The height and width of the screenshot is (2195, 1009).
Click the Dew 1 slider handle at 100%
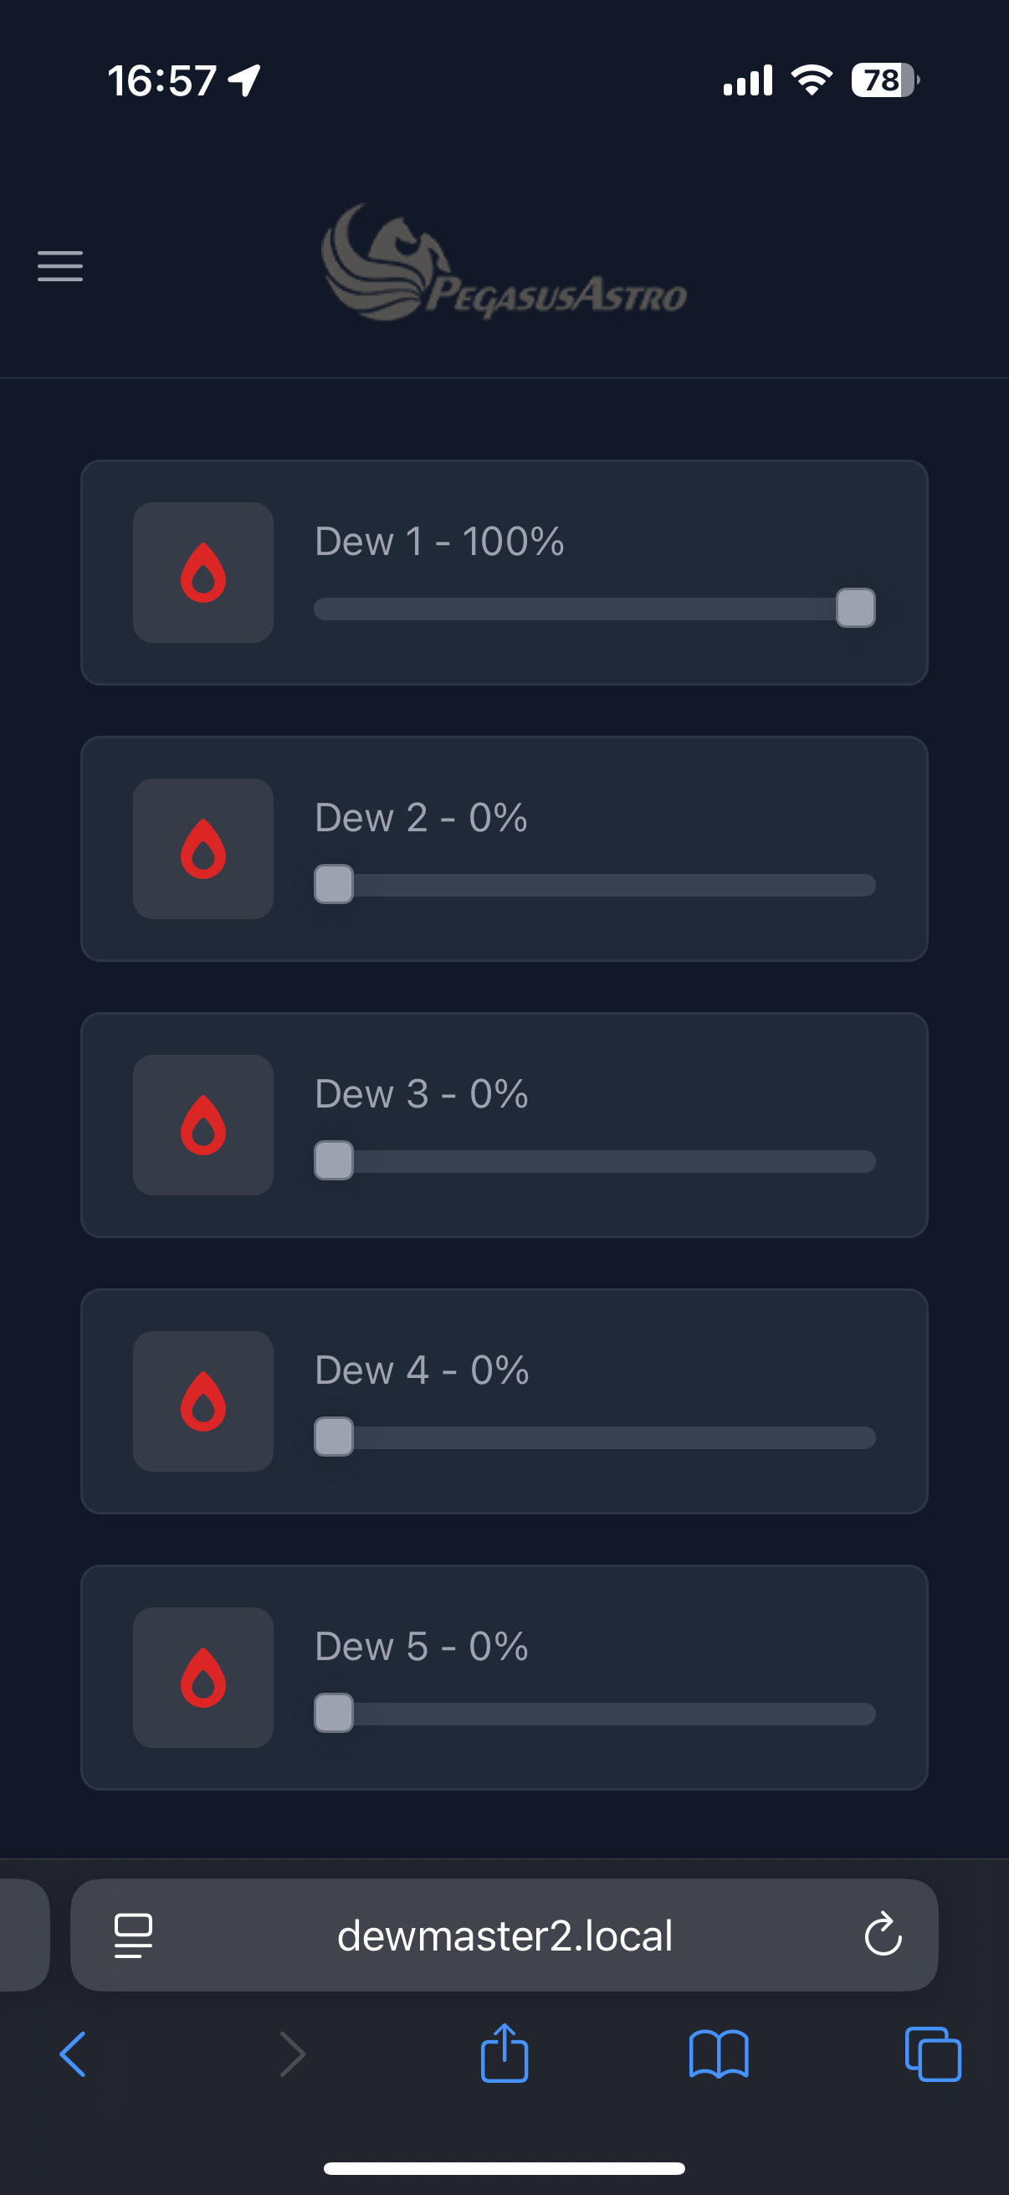point(856,609)
